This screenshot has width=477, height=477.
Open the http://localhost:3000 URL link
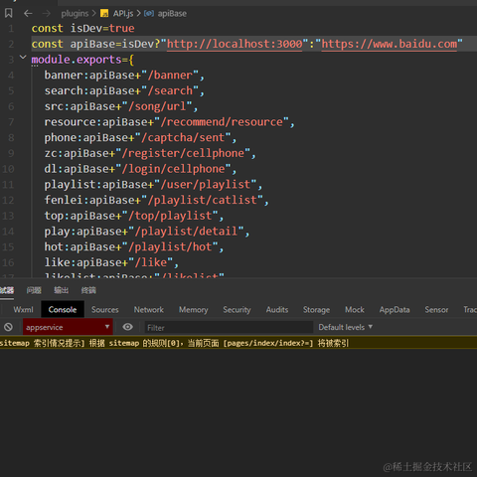[235, 44]
